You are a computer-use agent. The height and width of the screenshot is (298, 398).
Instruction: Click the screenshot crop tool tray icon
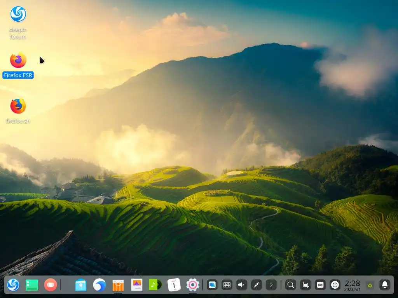305,285
